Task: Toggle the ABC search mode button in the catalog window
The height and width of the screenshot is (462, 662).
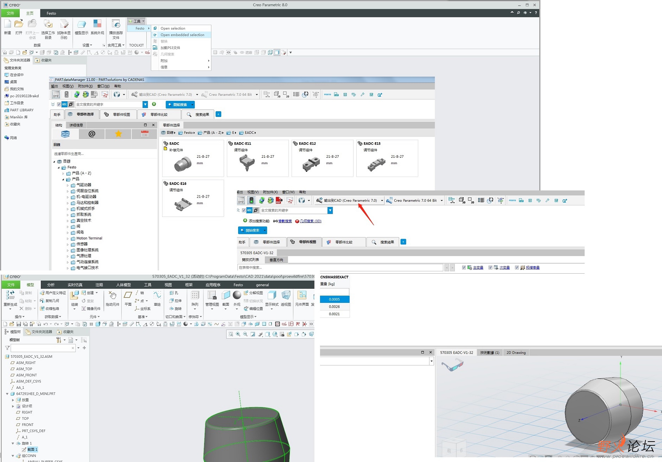Action: point(64,104)
